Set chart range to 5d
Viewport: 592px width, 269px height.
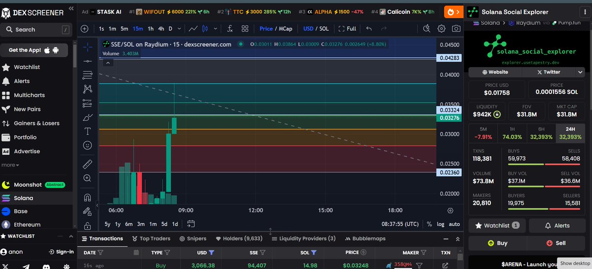(x=164, y=224)
